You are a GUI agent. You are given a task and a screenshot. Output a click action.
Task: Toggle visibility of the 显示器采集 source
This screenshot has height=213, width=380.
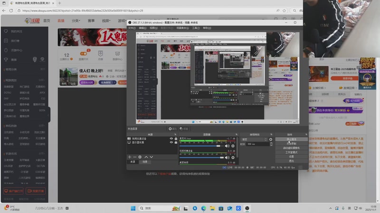pyautogui.click(x=171, y=142)
